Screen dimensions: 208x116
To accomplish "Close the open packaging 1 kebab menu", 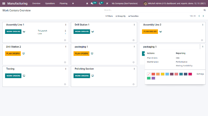I will [203, 47].
